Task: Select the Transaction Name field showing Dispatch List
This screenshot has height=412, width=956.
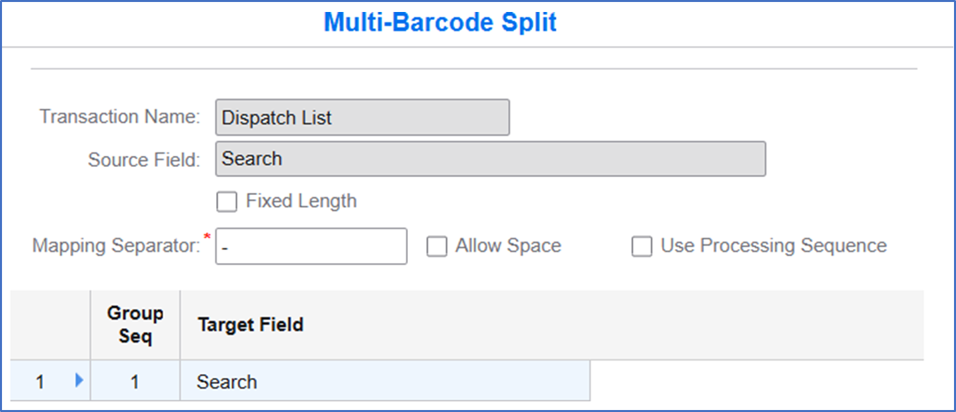Action: (x=362, y=117)
